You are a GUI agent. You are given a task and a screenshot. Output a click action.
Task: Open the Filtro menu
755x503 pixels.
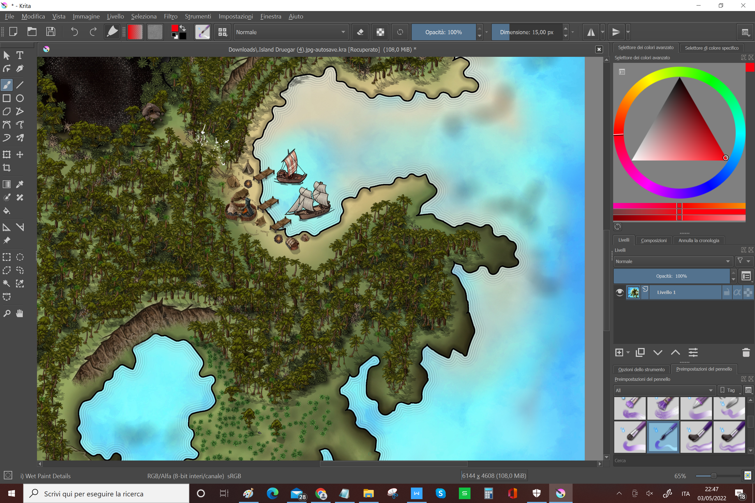point(171,16)
